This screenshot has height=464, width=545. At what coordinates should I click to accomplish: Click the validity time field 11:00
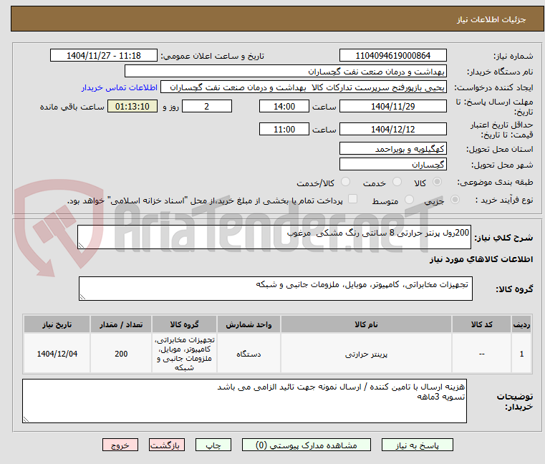coord(284,130)
